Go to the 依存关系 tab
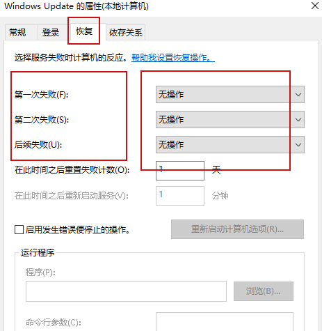 [125, 32]
